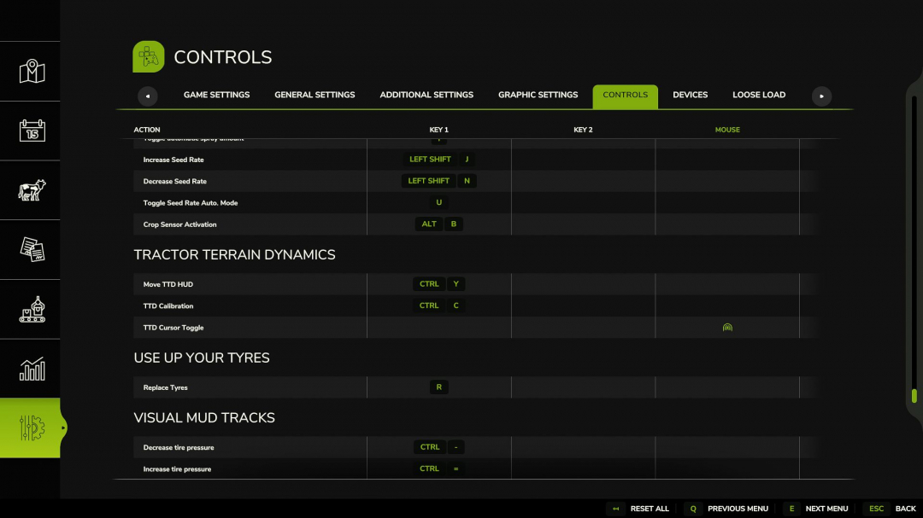
Task: Click the E key icon in footer
Action: [791, 509]
